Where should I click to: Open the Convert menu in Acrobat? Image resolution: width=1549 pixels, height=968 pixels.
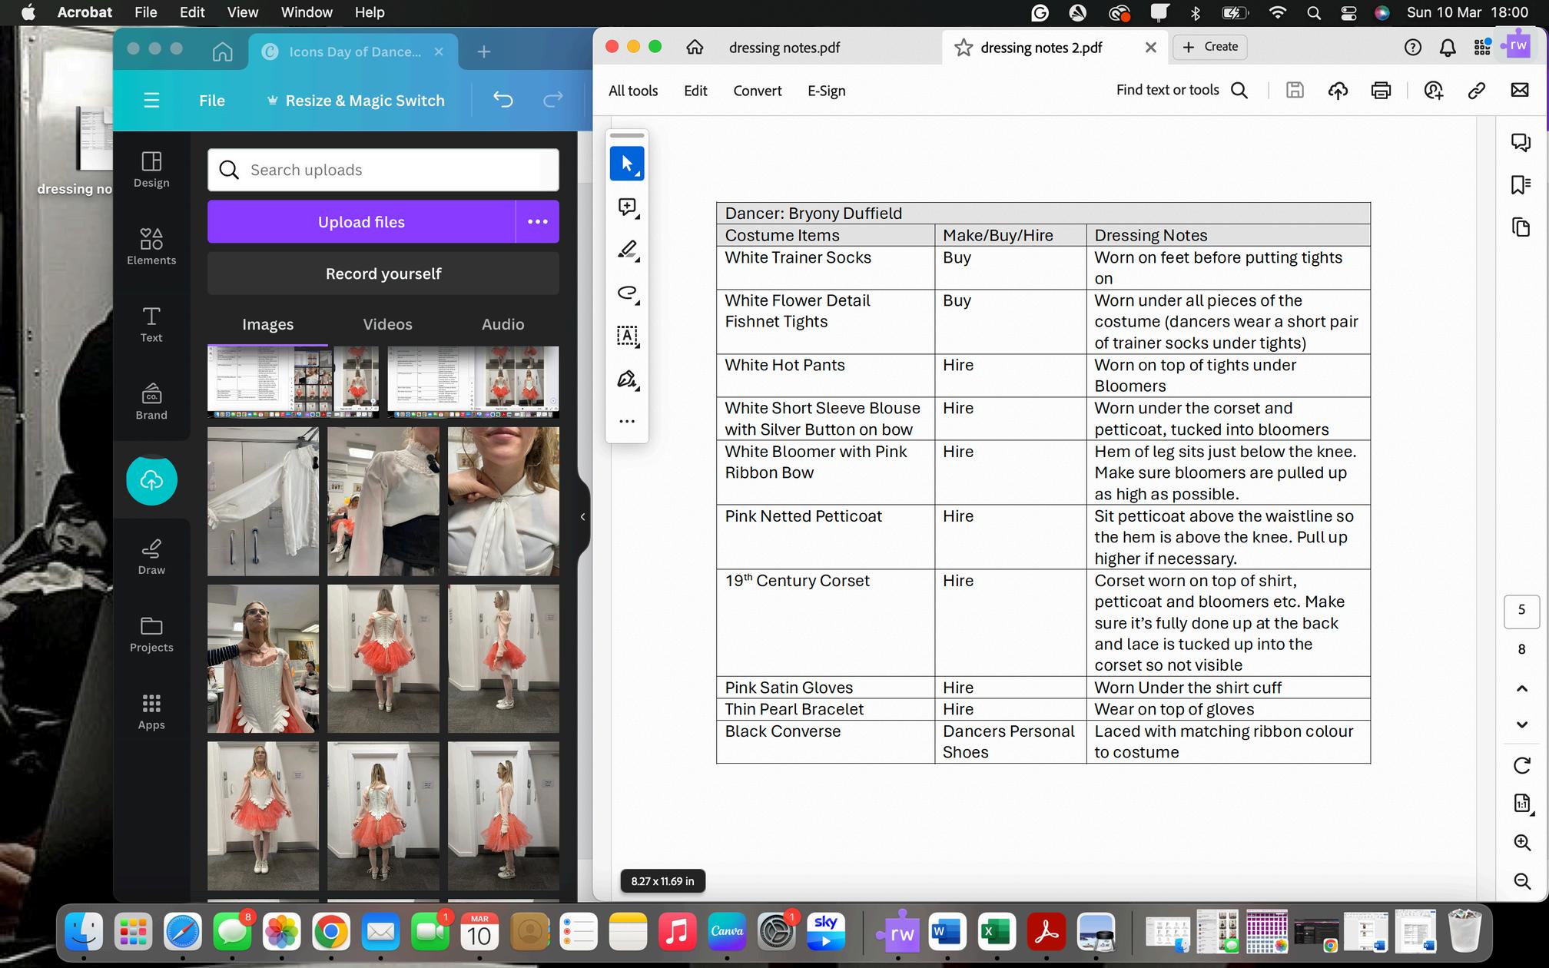[757, 91]
